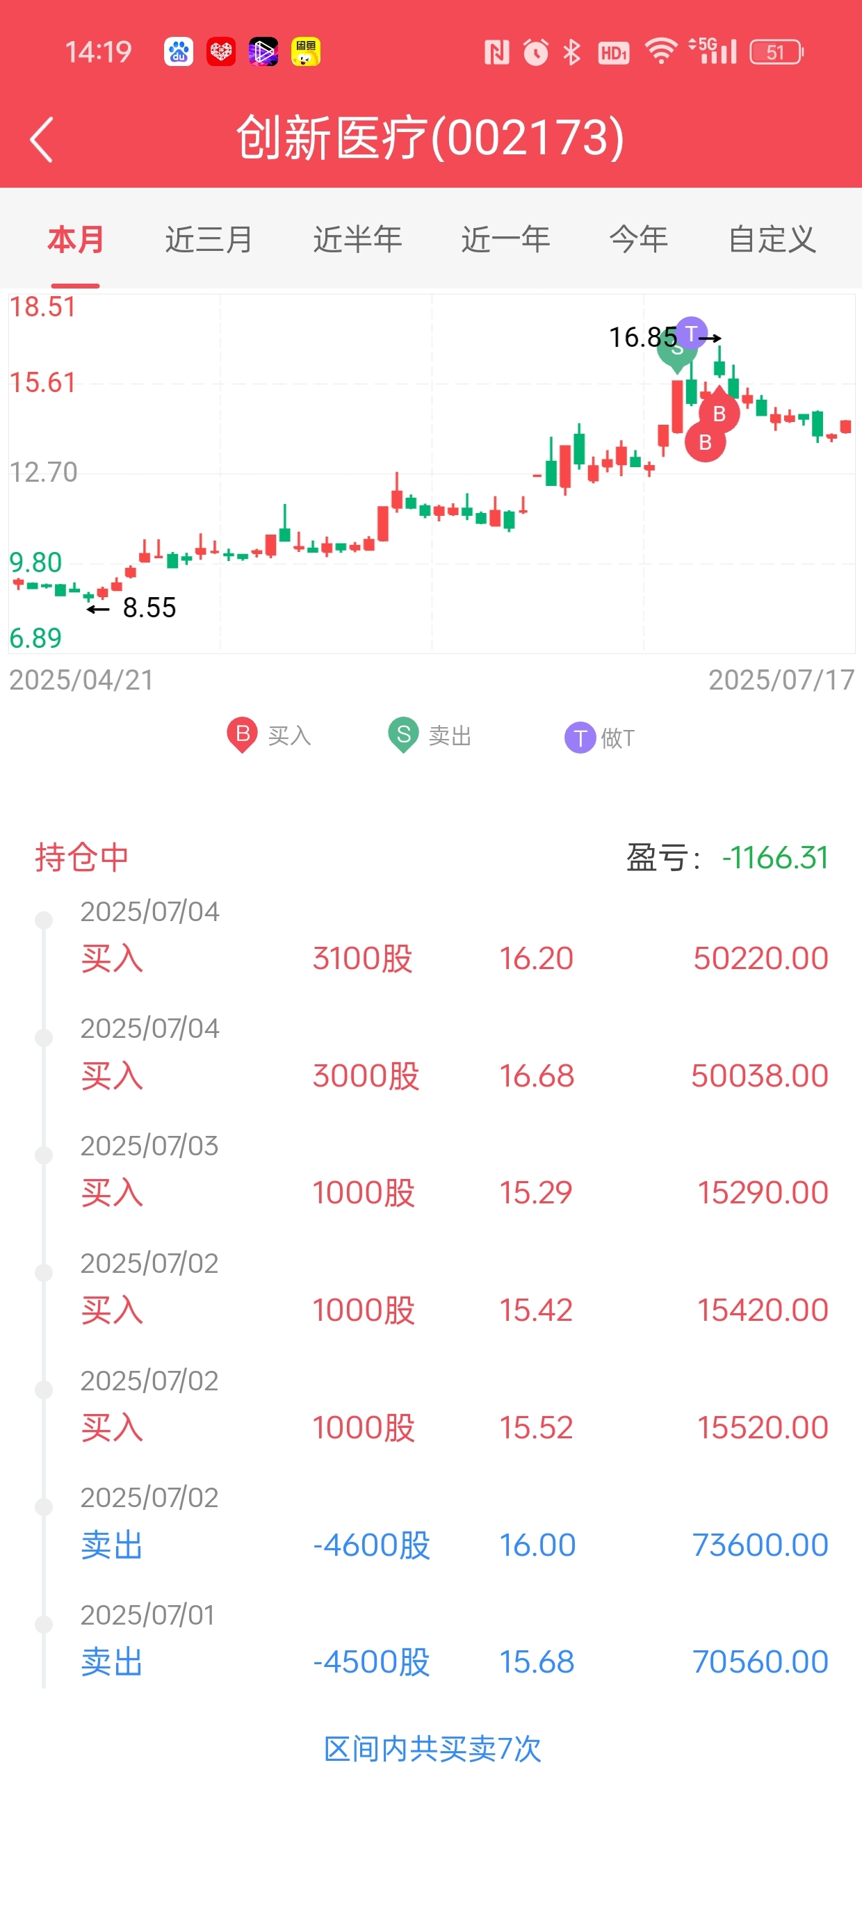Tap the -4600股 sell quantity
This screenshot has height=1927, width=862.
tap(371, 1545)
